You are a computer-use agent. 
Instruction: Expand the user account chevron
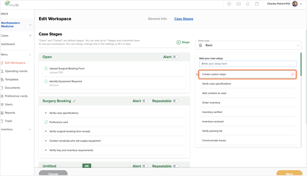pos(301,4)
